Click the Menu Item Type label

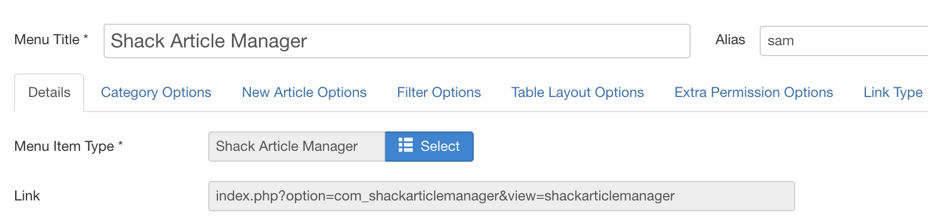click(64, 146)
